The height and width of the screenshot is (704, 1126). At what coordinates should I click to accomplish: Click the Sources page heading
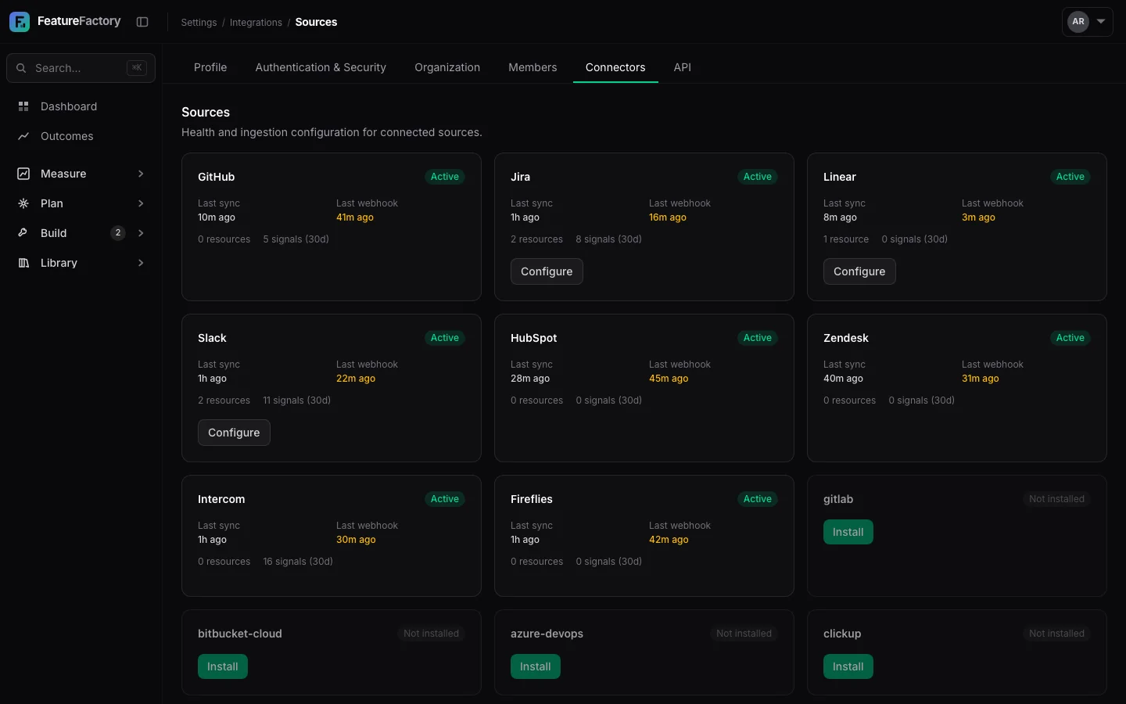[206, 113]
